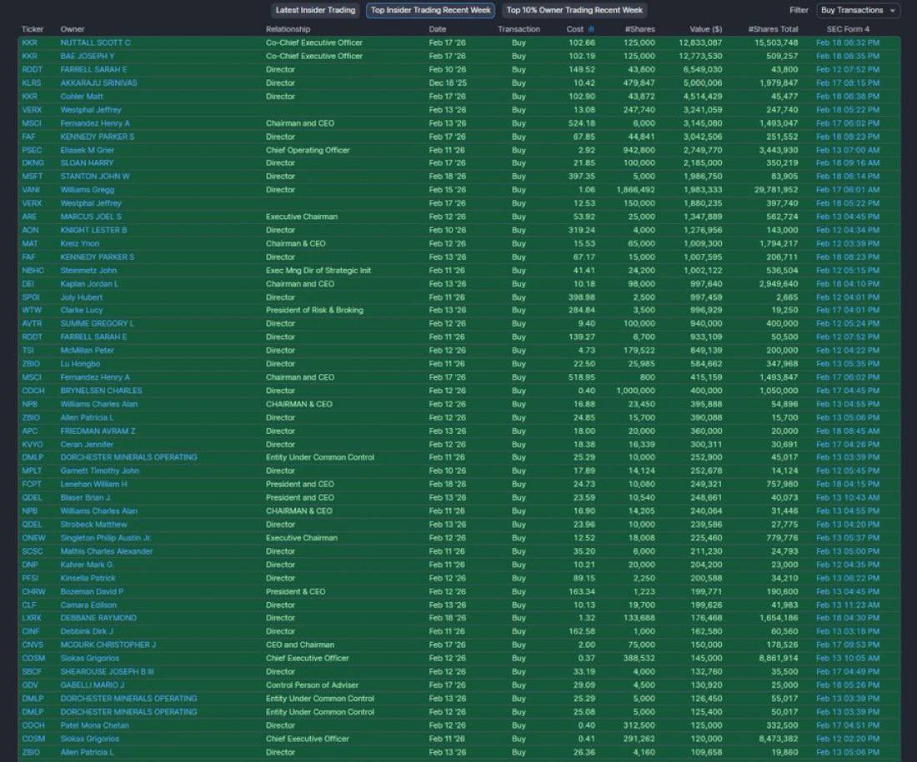Open the SPGI ticker link
This screenshot has height=762, width=917.
pos(30,297)
